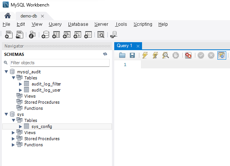
Task: Toggle auto-commit mode button
Action: 222,55
